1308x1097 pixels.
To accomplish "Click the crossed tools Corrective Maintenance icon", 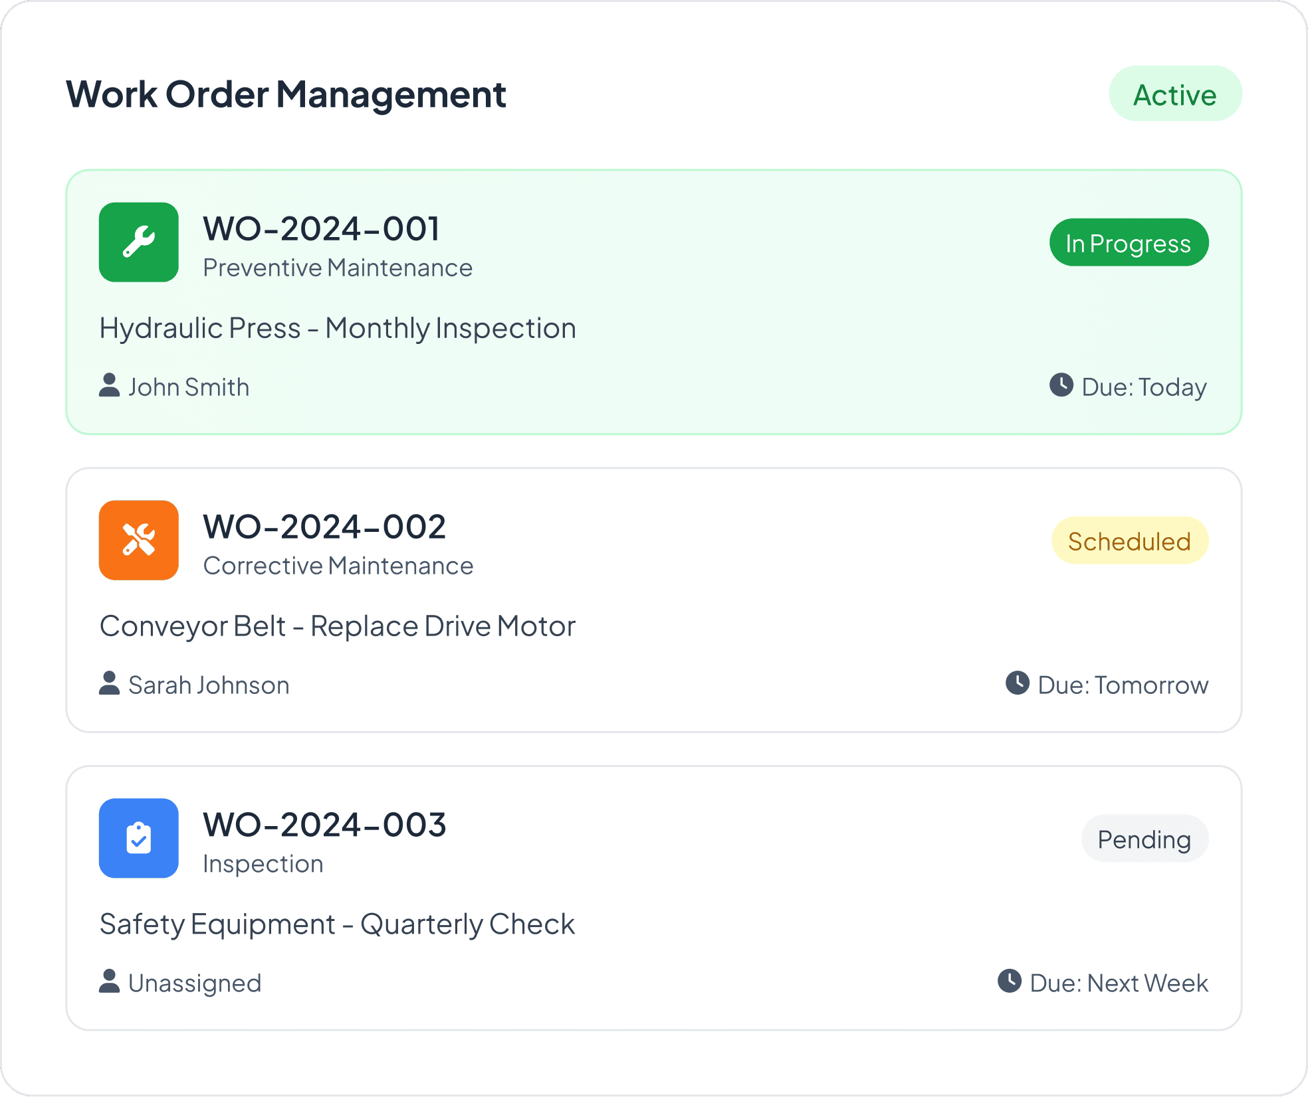I will 138,541.
